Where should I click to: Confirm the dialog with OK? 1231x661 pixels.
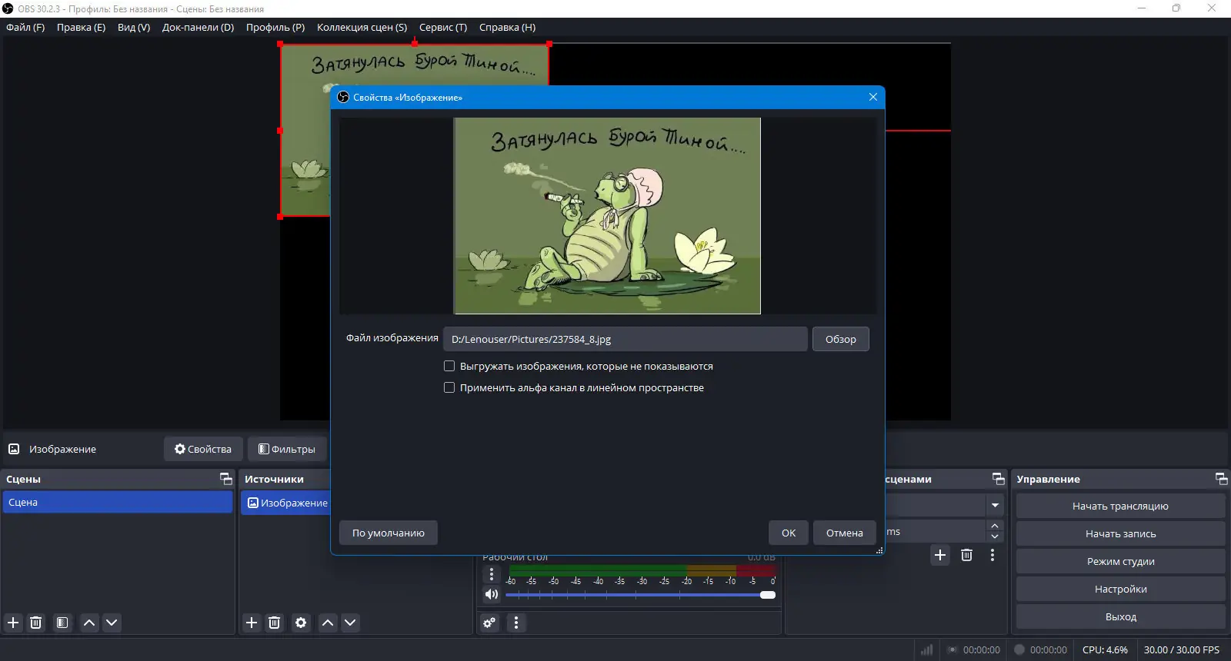coord(789,533)
